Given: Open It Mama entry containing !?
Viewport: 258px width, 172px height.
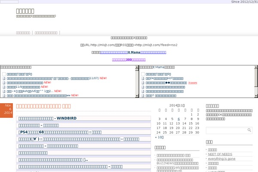Looking at the screenshot, I should click(161, 95).
